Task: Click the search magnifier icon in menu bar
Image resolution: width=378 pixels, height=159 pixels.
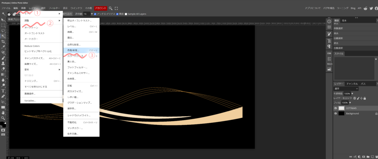Action: click(111, 8)
